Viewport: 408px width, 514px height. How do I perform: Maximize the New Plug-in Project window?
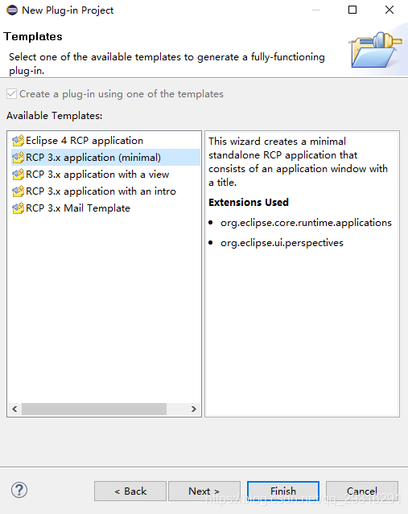(352, 10)
